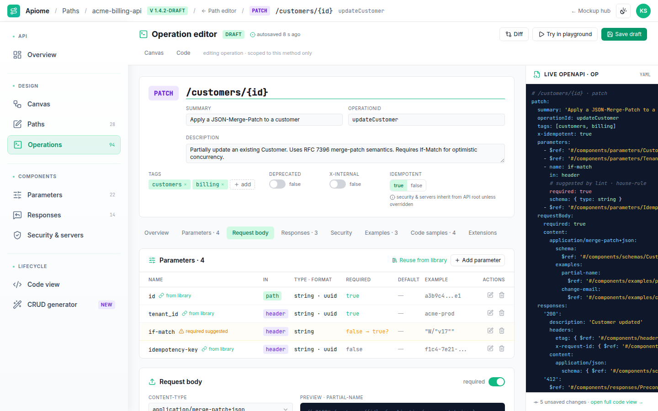Edit the id parameter row

(x=490, y=295)
